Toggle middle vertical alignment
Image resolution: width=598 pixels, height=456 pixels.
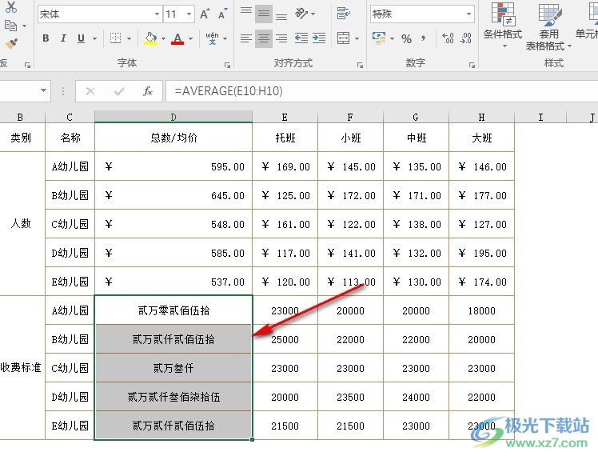click(264, 14)
